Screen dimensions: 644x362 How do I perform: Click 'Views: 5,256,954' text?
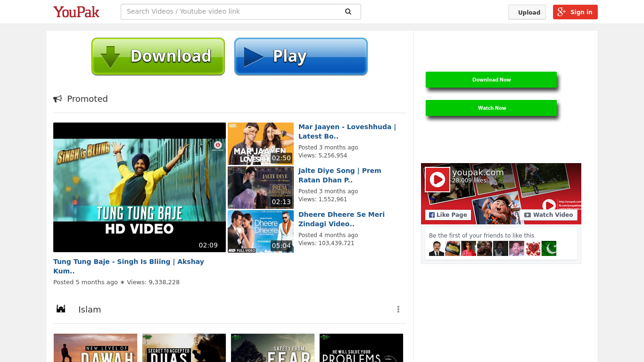322,156
